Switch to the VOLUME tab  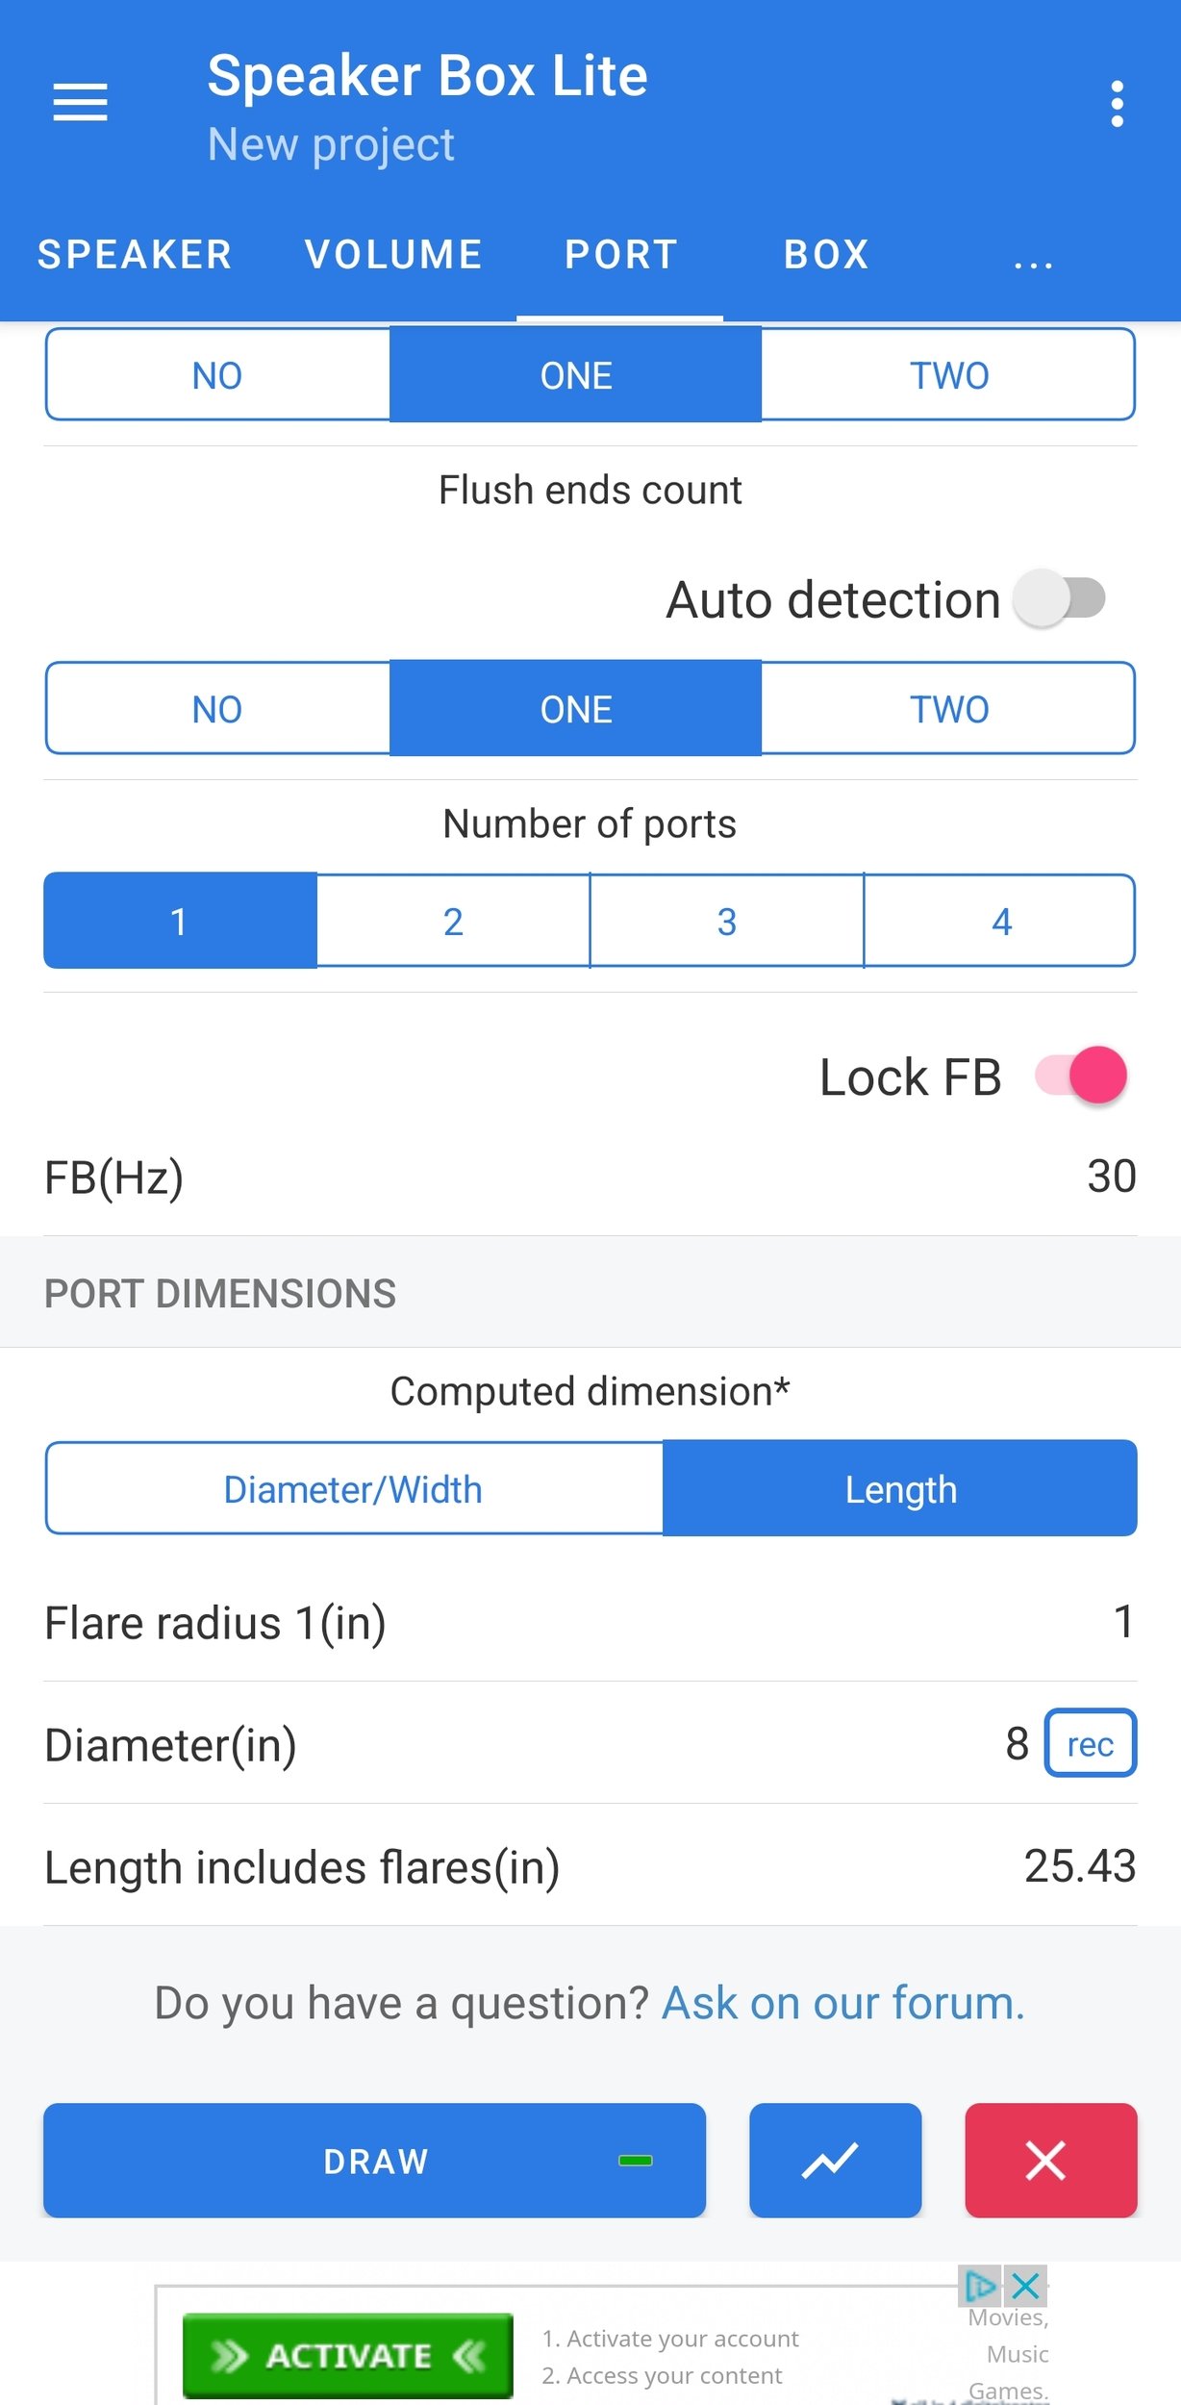393,255
